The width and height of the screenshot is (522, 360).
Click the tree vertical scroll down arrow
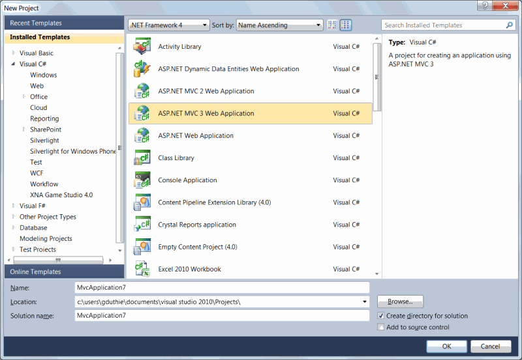click(120, 251)
